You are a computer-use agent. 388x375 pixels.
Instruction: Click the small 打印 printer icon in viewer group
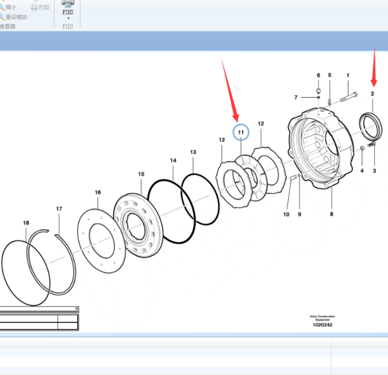[34, 7]
